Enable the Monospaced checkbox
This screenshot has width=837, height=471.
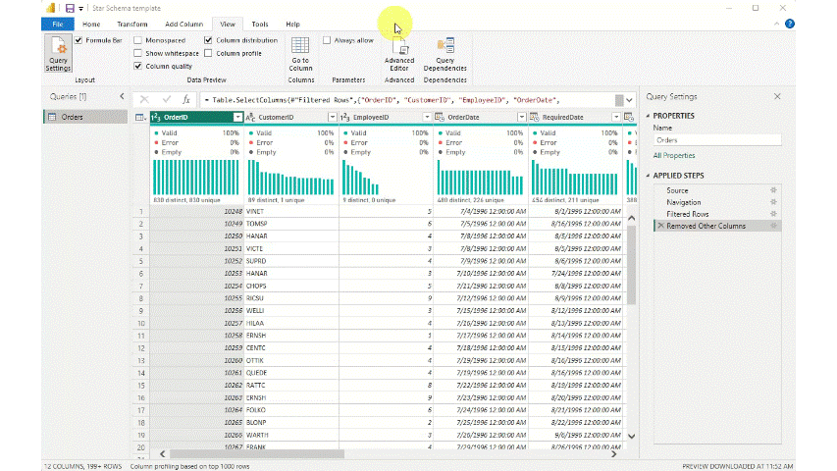(x=138, y=40)
